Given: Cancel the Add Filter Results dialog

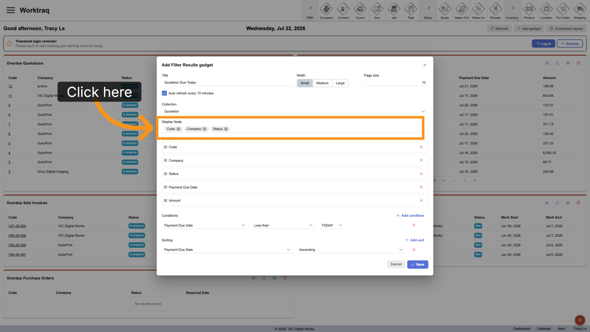Looking at the screenshot, I should pyautogui.click(x=396, y=264).
